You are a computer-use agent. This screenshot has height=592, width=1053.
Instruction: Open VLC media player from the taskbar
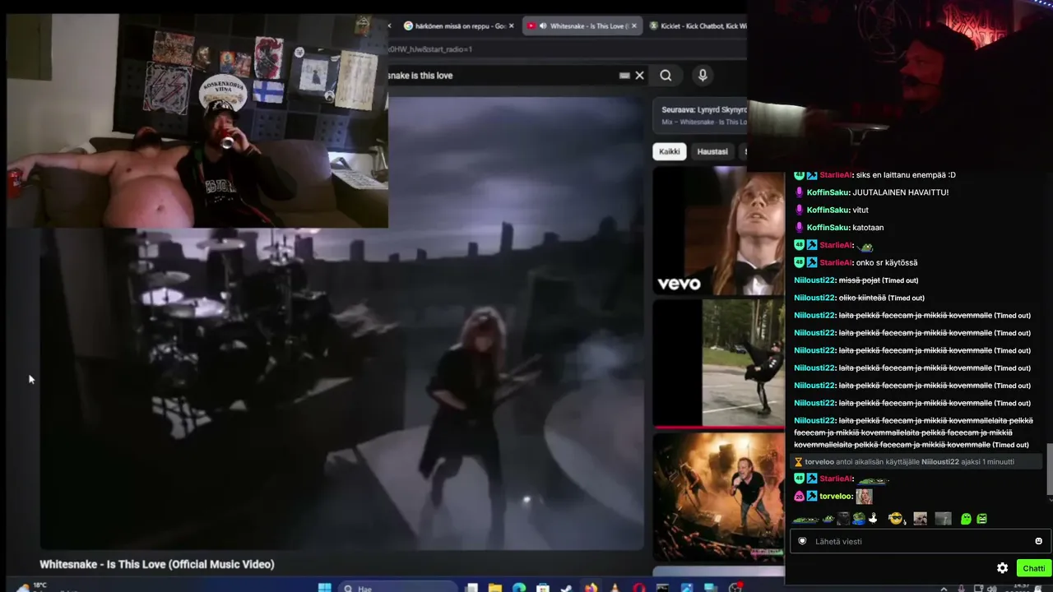pyautogui.click(x=615, y=588)
